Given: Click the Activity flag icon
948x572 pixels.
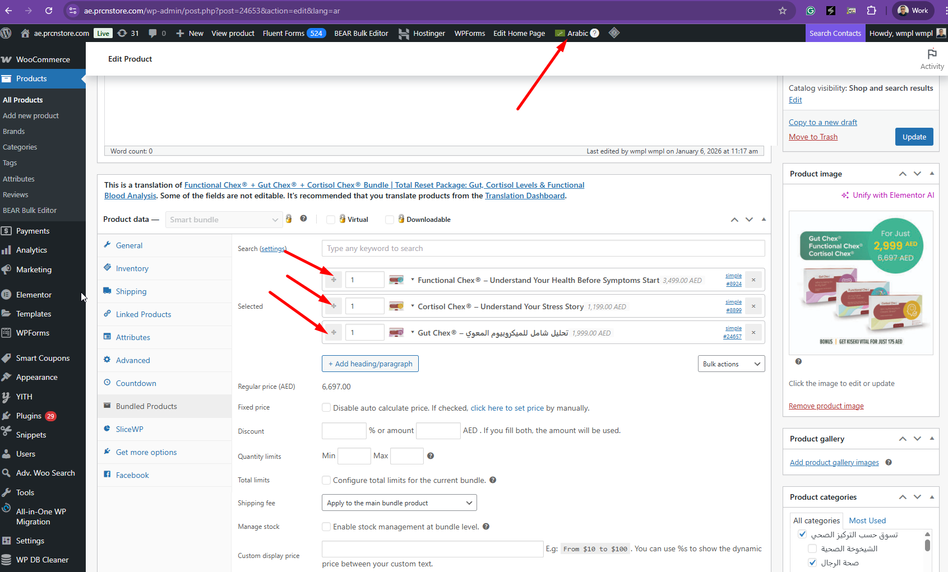Looking at the screenshot, I should [x=932, y=54].
